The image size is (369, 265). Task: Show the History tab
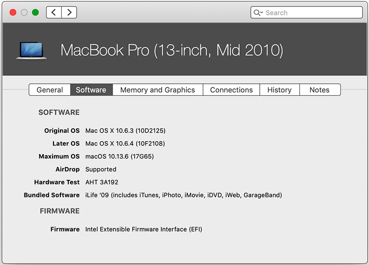pyautogui.click(x=280, y=90)
